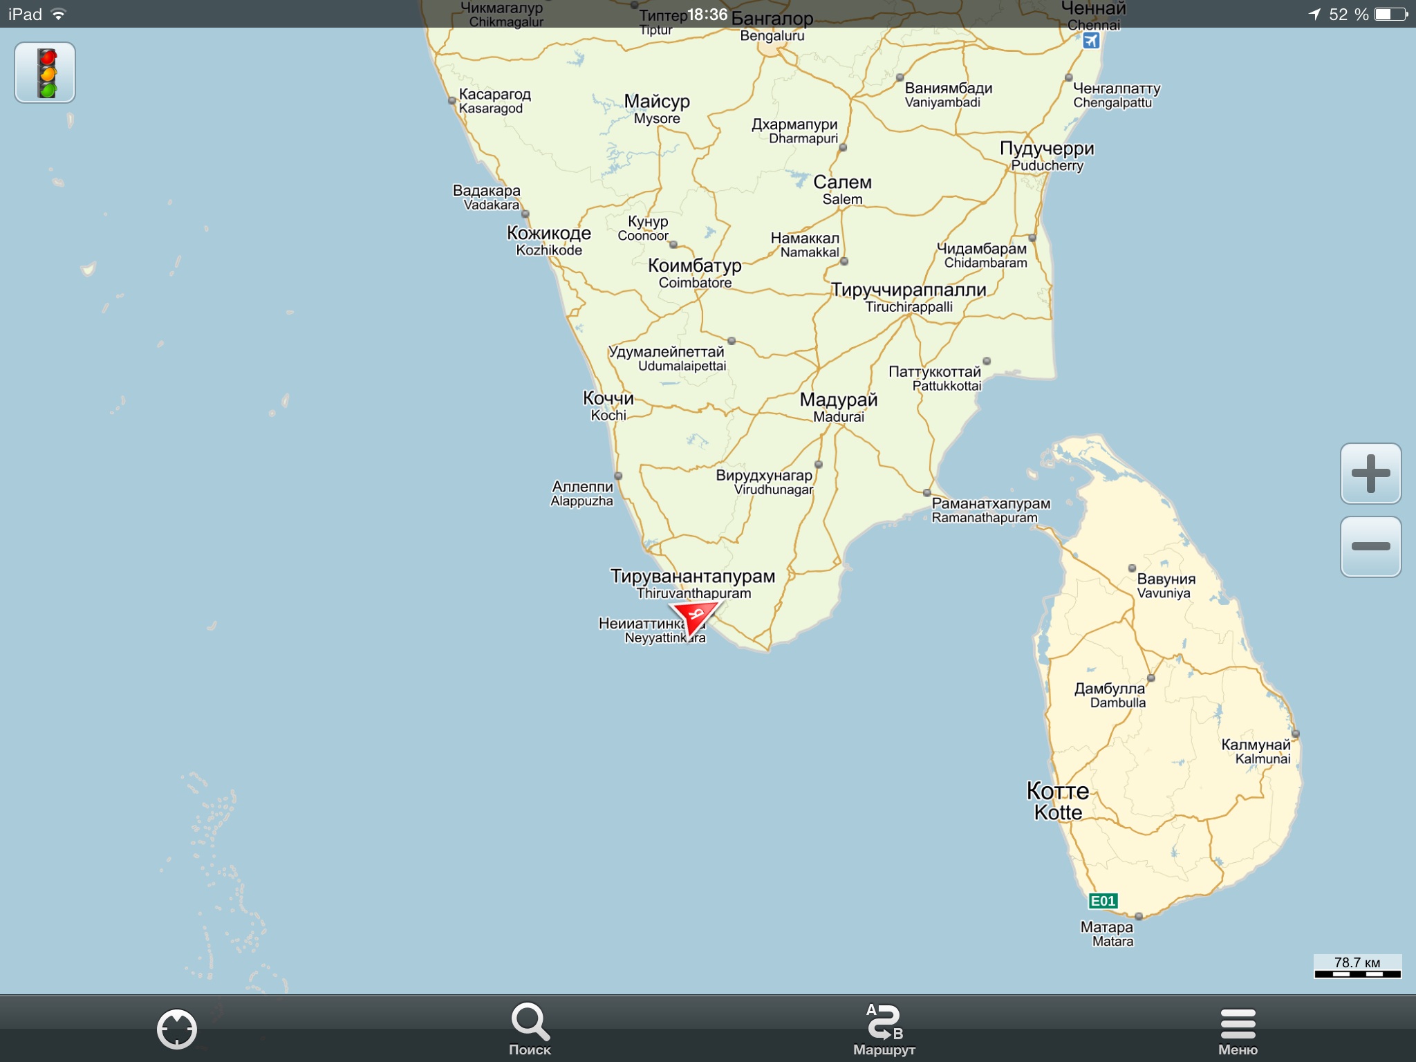Select the Чикмагалур Chikmagalur label
This screenshot has width=1416, height=1062.
(x=503, y=14)
